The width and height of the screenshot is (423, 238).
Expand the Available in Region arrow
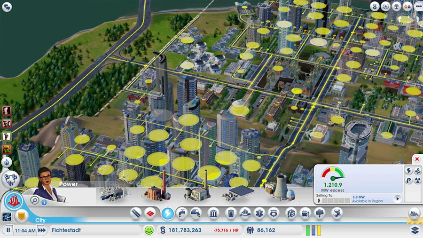tap(397, 199)
